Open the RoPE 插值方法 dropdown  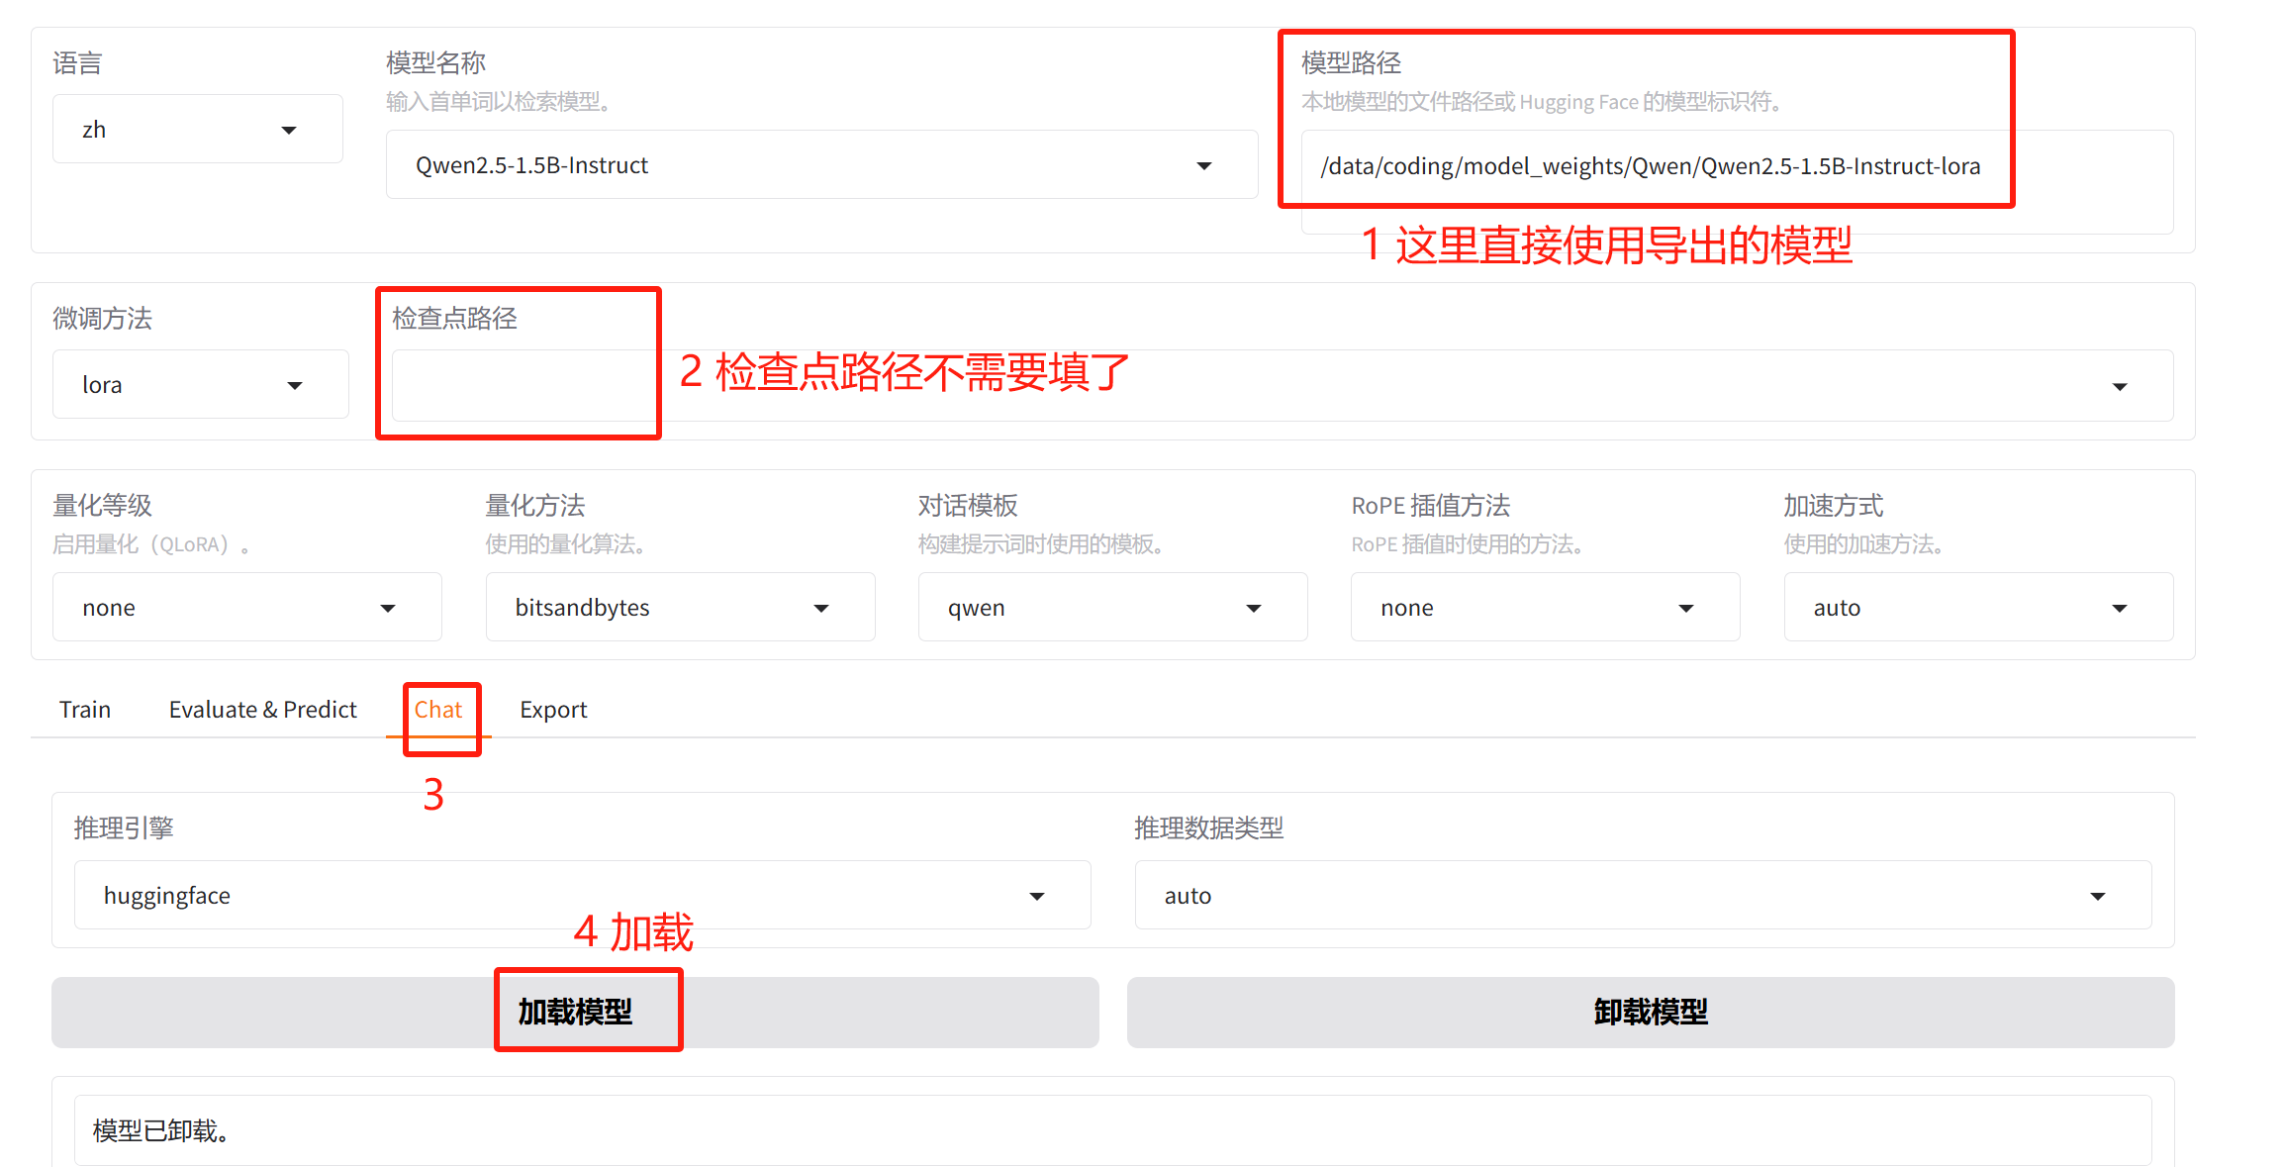point(1545,608)
